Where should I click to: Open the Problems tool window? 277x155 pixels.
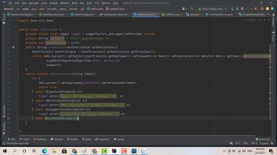point(40,139)
